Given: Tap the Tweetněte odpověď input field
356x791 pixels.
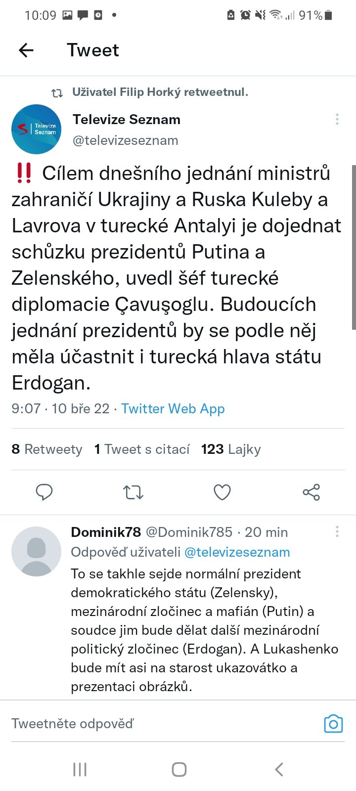Looking at the screenshot, I should (x=163, y=724).
